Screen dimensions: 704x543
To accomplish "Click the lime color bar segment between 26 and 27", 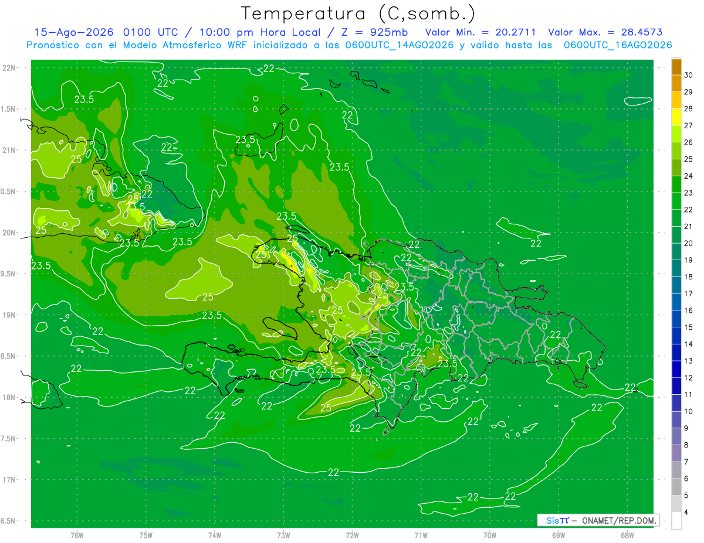I will pos(676,134).
